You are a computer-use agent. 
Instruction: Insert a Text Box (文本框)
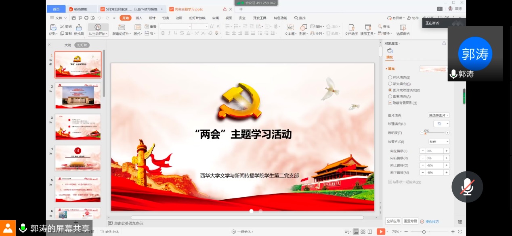pos(290,27)
